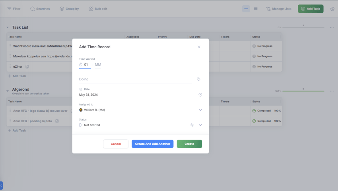The image size is (338, 191).
Task: Collapse the Task List section
Action: point(8,27)
